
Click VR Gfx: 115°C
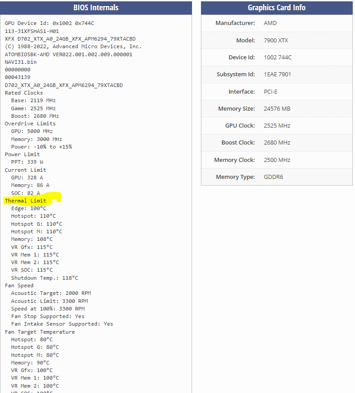tap(32, 247)
